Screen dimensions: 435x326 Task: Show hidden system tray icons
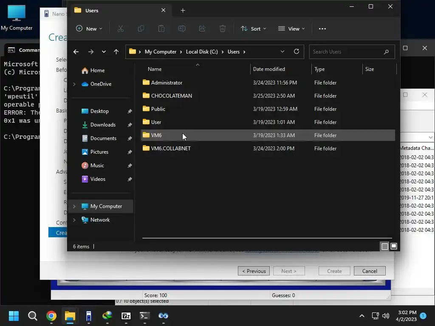[362, 316]
